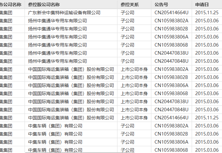Select CN105983806A in the 中集车辆 row
222x153 pixels.
(x=171, y=142)
